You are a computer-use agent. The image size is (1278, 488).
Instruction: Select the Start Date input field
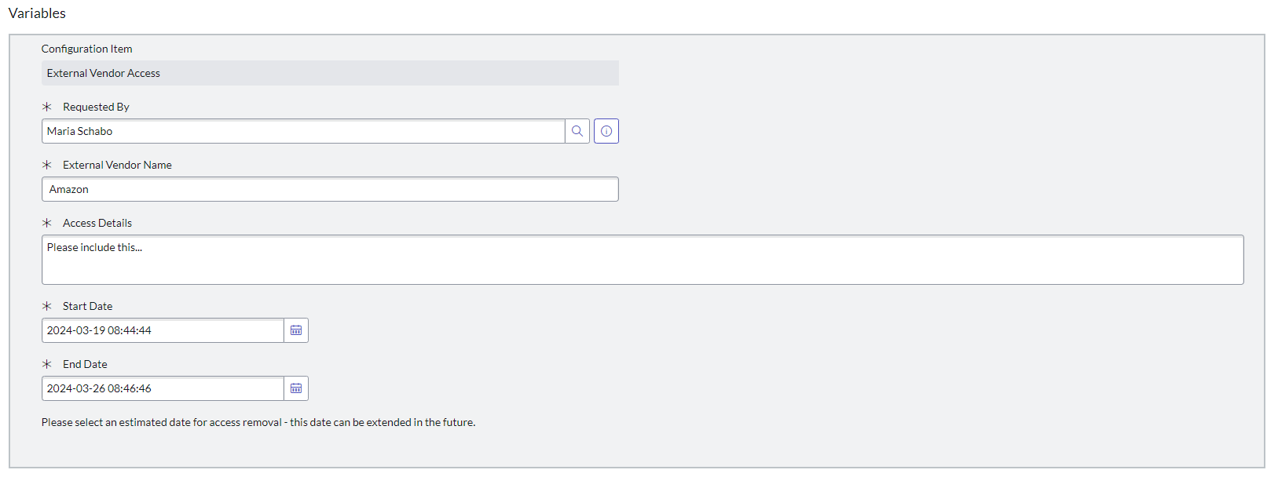tap(163, 330)
